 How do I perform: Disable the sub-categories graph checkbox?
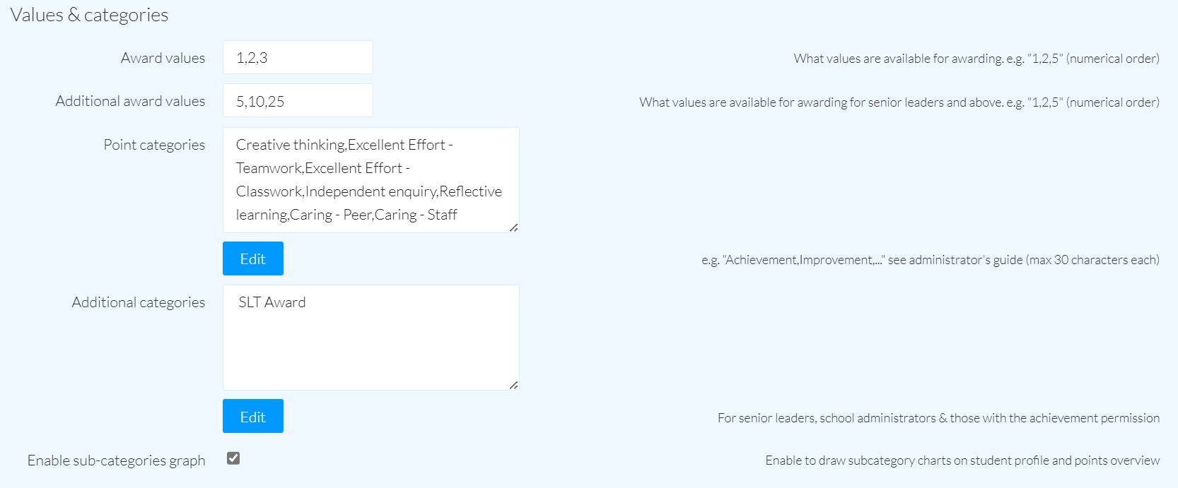[234, 458]
